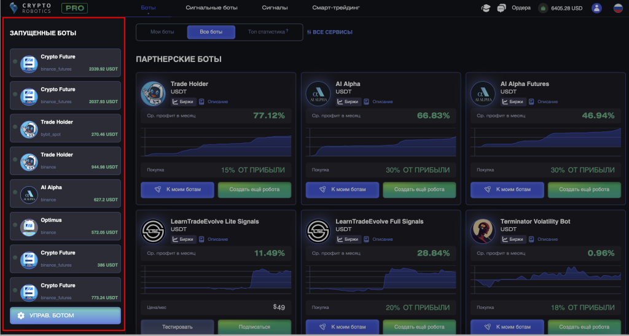This screenshot has height=336, width=629.
Task: Click Trade Holder astronaut avatar for bybit_spot
Action: point(29,130)
